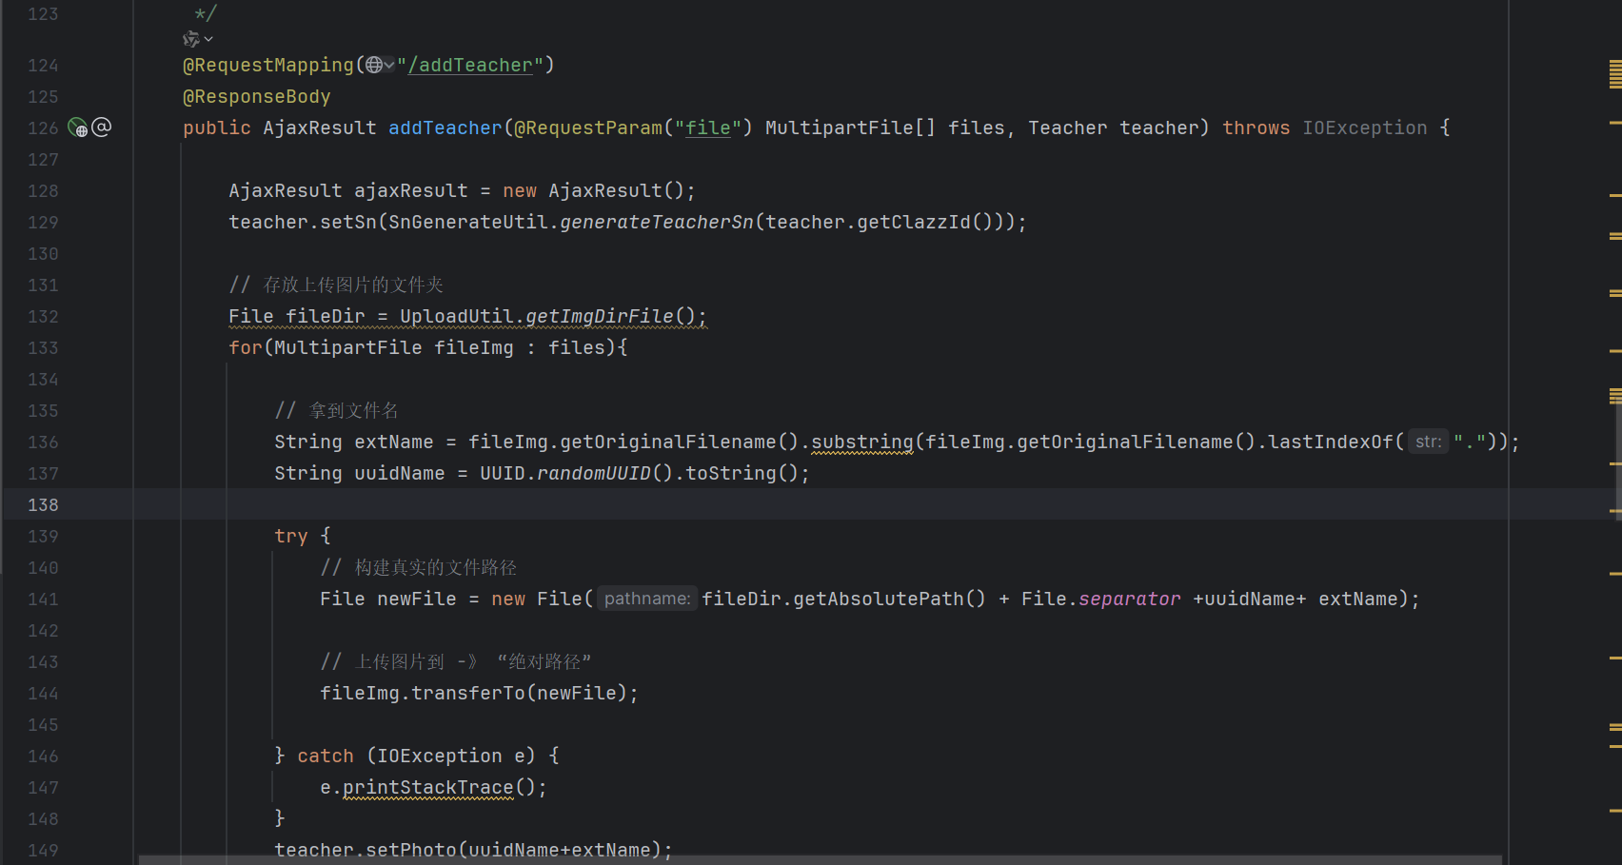
Task: Click the vertical scrollbar thumb on the right edge
Action: point(1616,457)
